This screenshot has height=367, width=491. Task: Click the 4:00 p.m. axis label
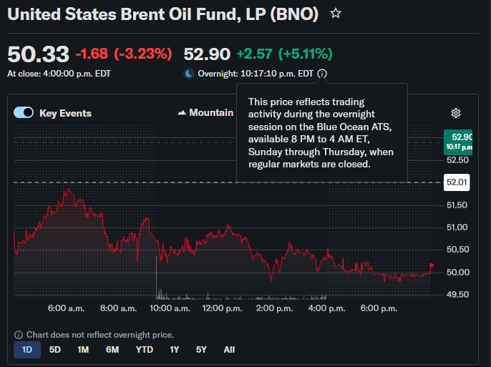tap(326, 308)
